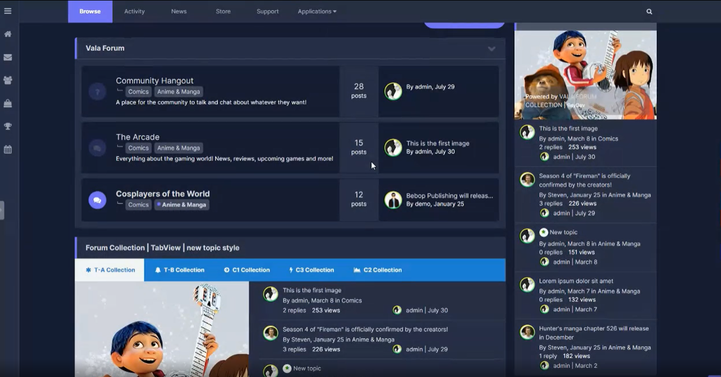Open sidebar topic 'Hunter's manga chapter 526'

(594, 333)
